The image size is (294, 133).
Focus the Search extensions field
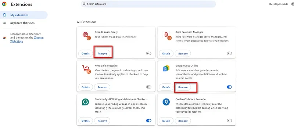148,4
